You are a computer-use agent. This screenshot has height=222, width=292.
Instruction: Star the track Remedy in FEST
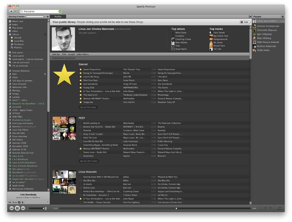pos(81,130)
